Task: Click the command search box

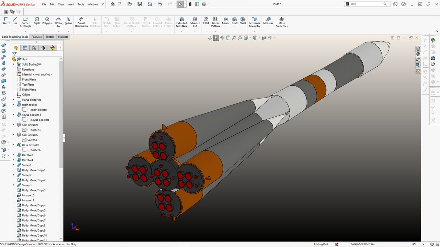Action: point(367,4)
